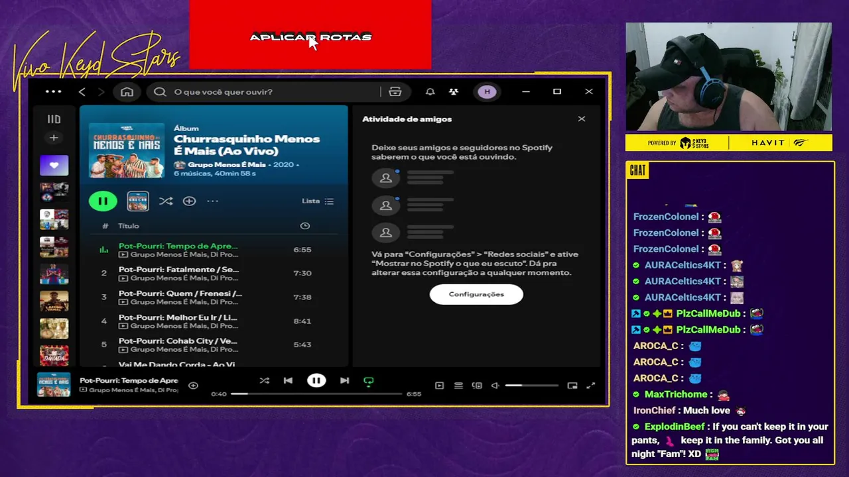This screenshot has width=849, height=477.
Task: Click the duration clock column header
Action: click(x=305, y=226)
